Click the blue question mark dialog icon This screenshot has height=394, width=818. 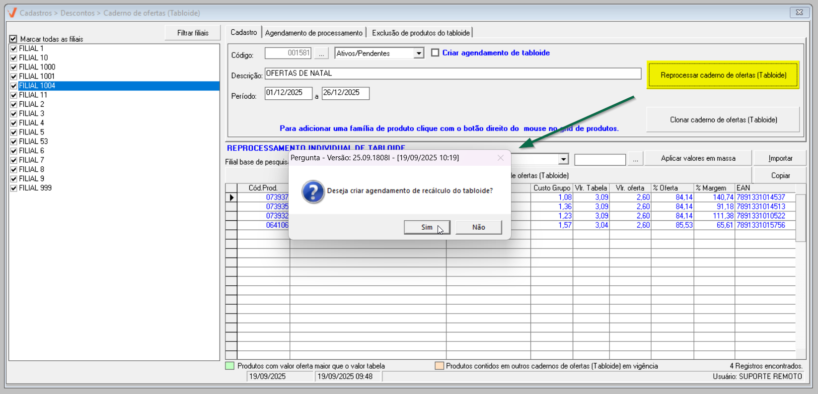pos(313,192)
